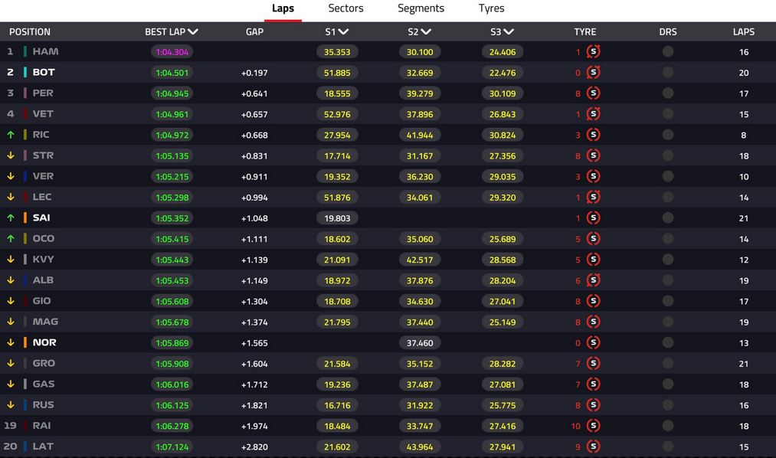
Task: Click VER's DRS indicator dot
Action: click(668, 176)
